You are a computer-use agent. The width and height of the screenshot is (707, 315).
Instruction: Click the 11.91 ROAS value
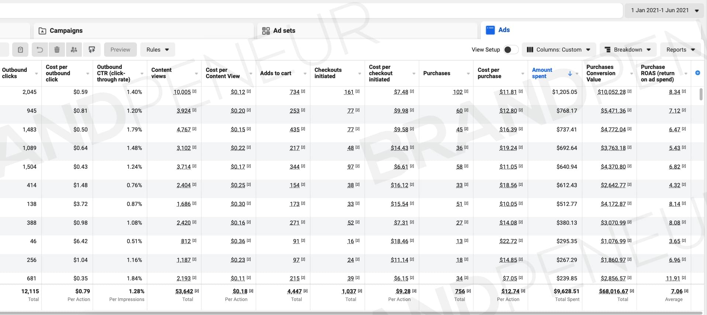[x=673, y=279]
